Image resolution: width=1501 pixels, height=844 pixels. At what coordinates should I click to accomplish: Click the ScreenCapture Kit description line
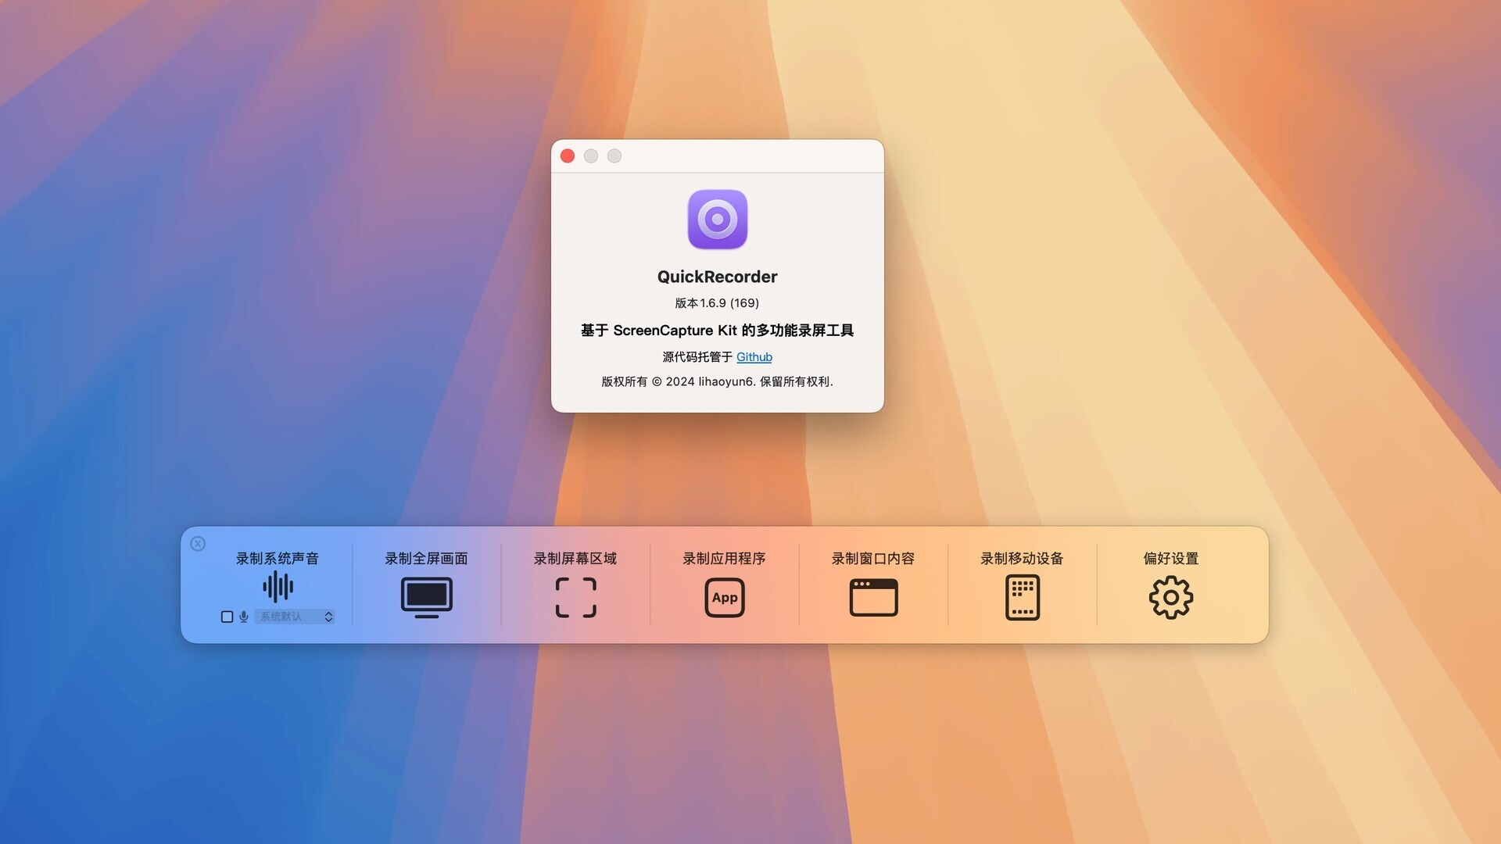tap(718, 331)
